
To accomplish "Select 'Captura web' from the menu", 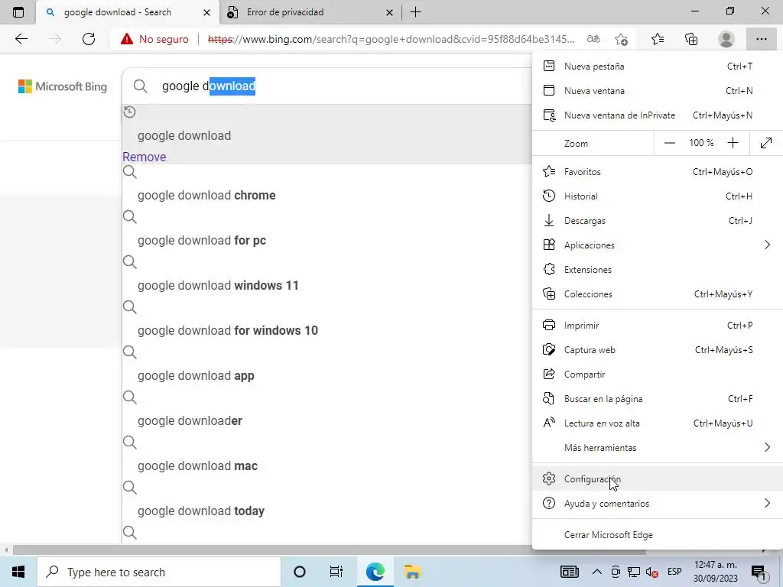I will (x=658, y=350).
